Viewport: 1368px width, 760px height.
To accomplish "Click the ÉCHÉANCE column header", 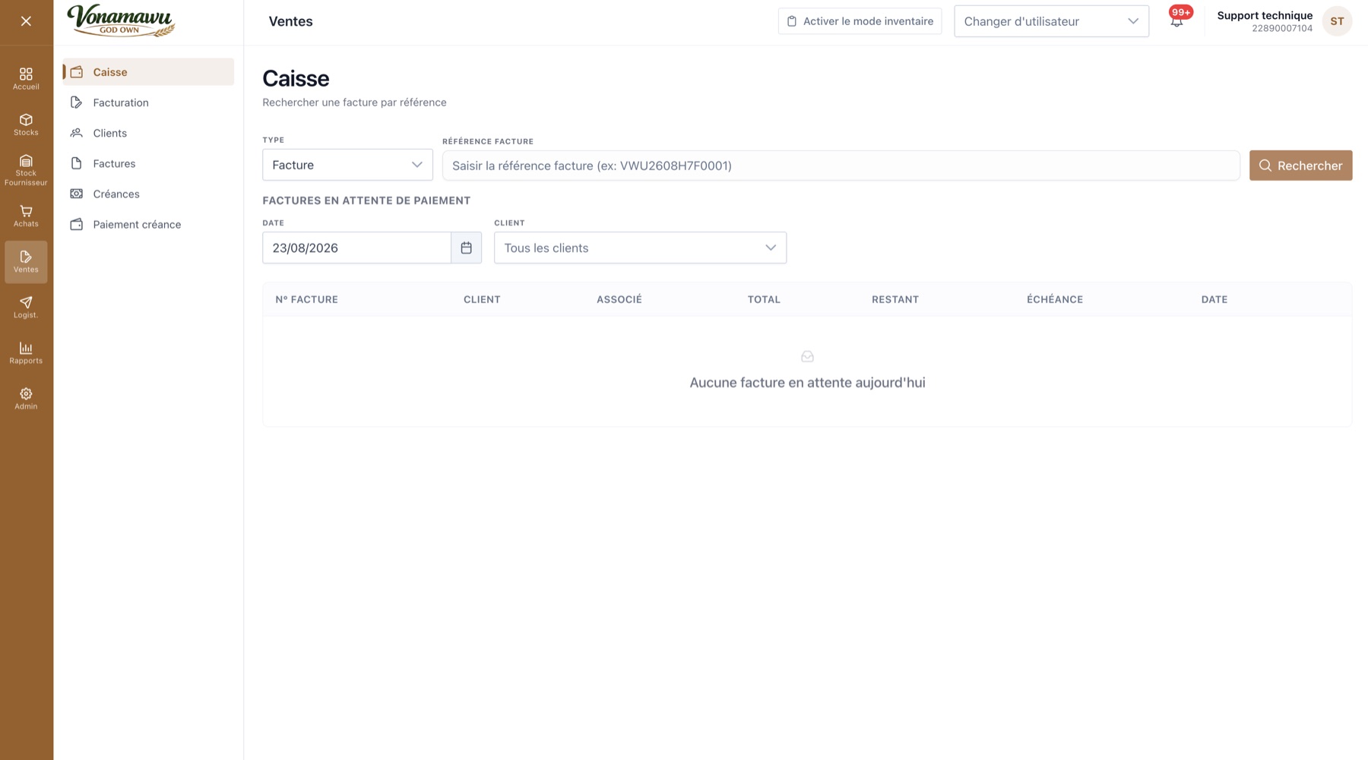I will tap(1055, 299).
